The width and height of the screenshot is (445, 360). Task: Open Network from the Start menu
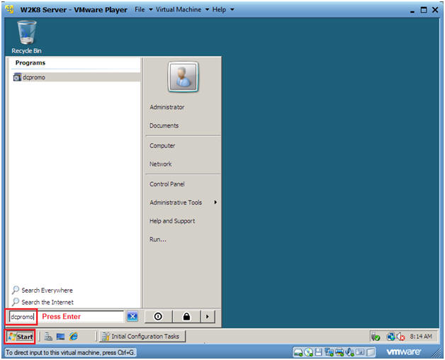coord(161,164)
